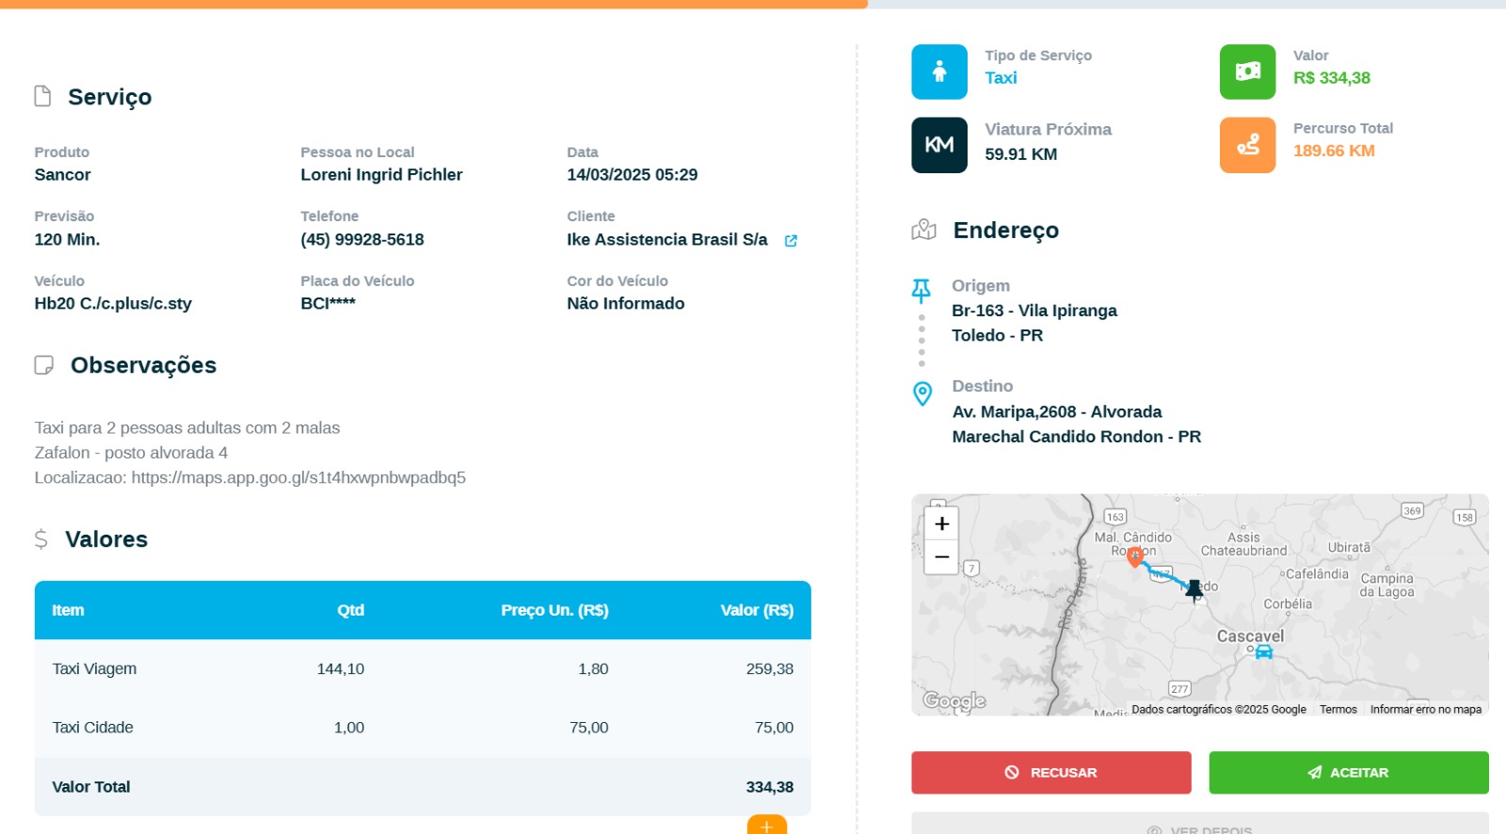Click the orange progress bar at top
The image size is (1506, 834).
(x=433, y=4)
